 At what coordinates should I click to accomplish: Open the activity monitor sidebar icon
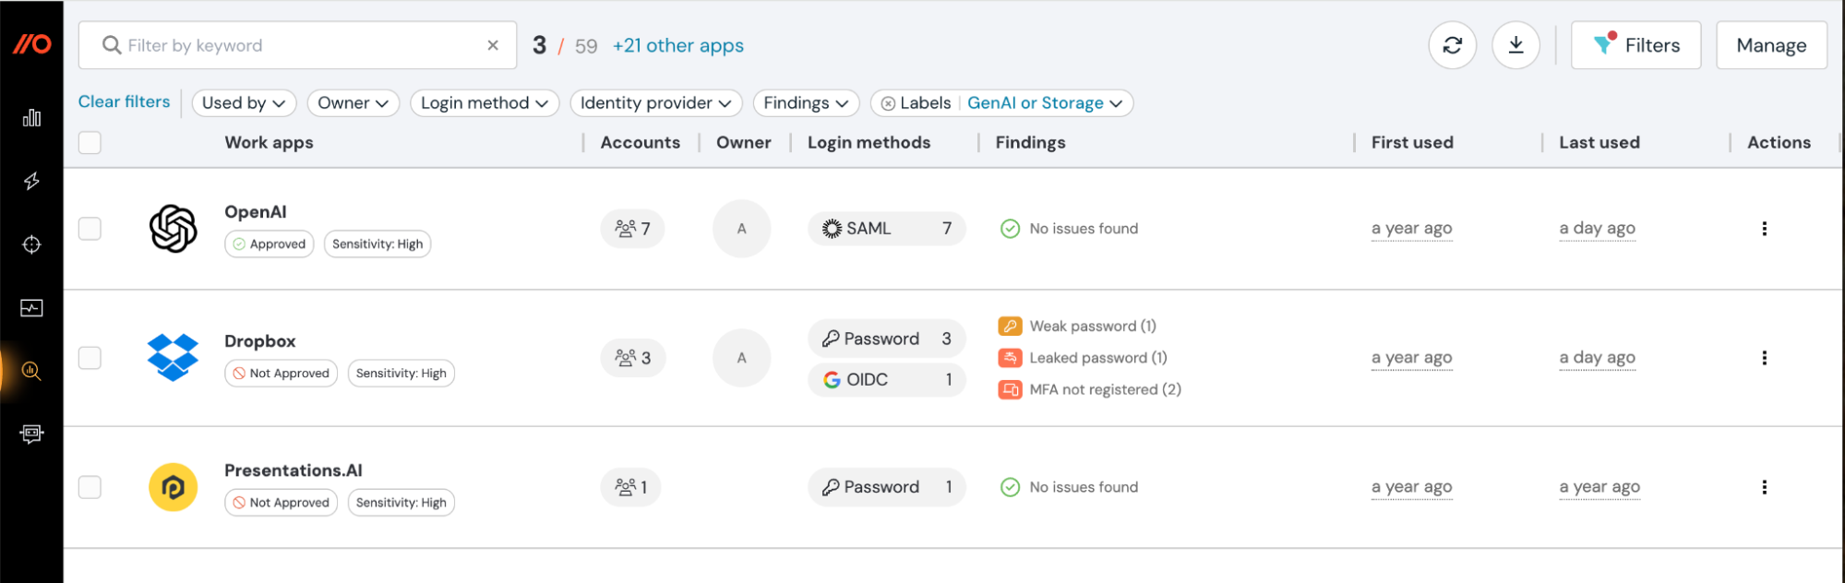31,308
